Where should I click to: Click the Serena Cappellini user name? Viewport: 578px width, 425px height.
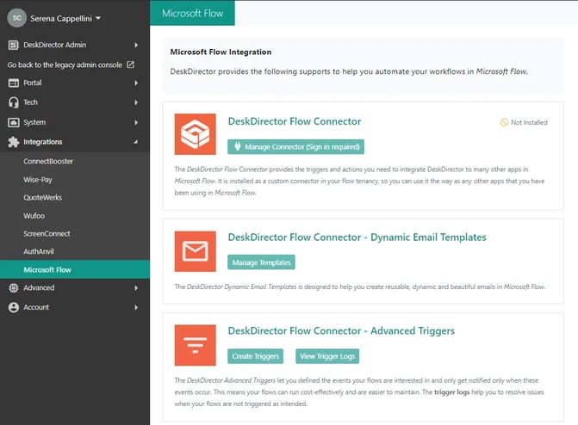[x=61, y=18]
